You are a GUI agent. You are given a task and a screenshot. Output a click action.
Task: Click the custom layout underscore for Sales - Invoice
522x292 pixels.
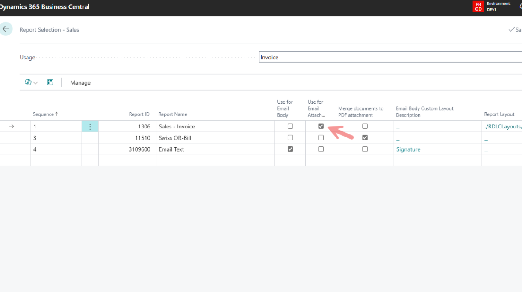coord(398,128)
